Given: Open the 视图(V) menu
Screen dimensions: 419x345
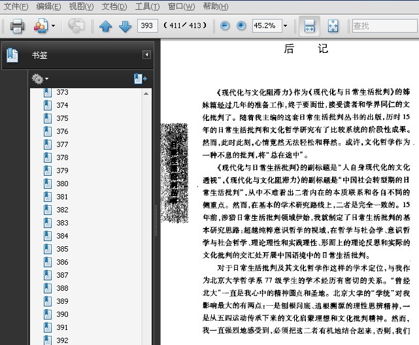Looking at the screenshot, I should (x=81, y=7).
